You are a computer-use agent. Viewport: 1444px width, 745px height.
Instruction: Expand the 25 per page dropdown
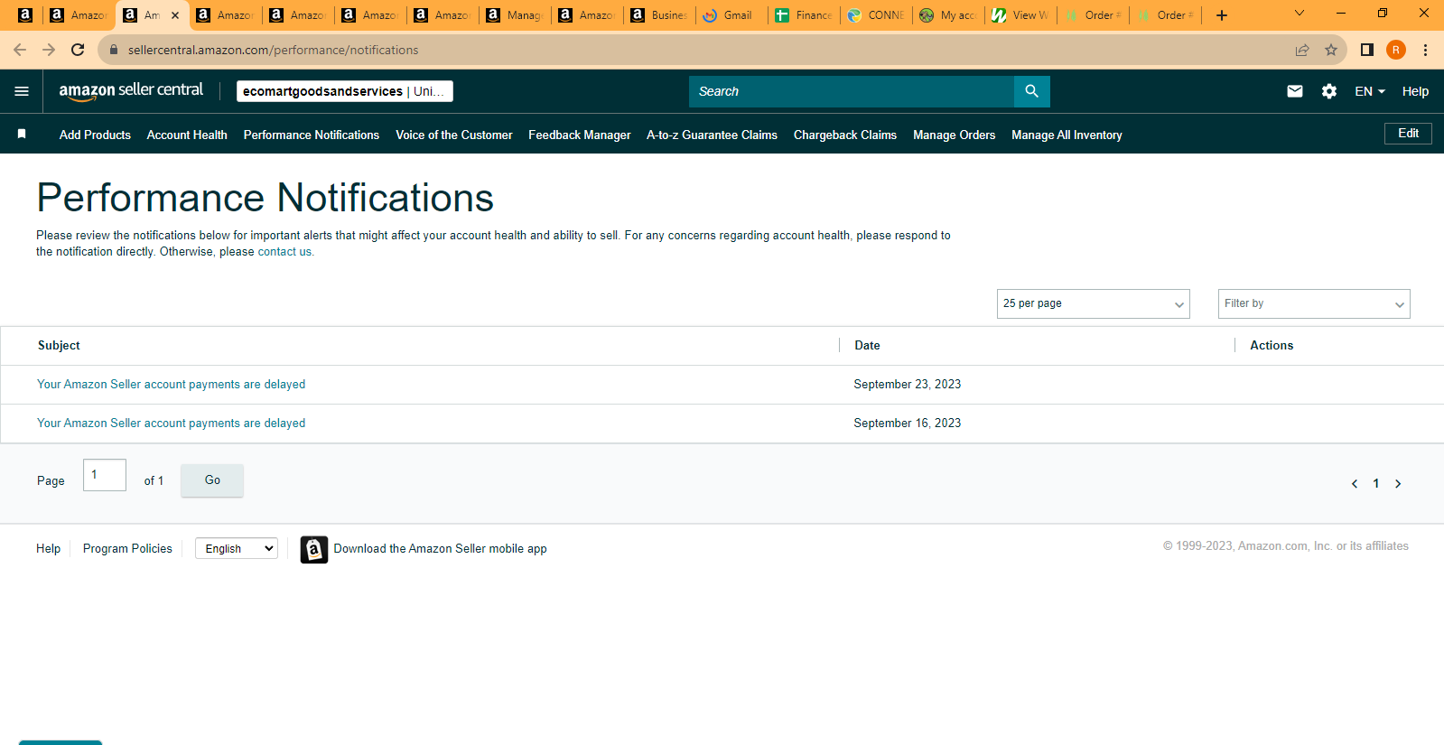(x=1094, y=303)
